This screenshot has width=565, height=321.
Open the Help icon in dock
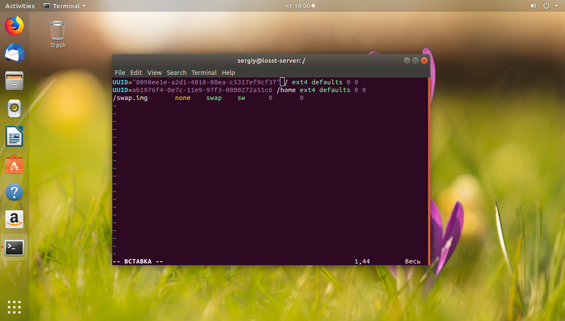pyautogui.click(x=14, y=192)
